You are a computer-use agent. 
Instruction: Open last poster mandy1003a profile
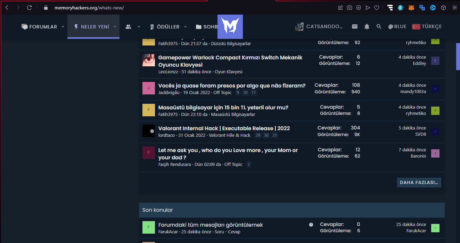click(x=413, y=91)
